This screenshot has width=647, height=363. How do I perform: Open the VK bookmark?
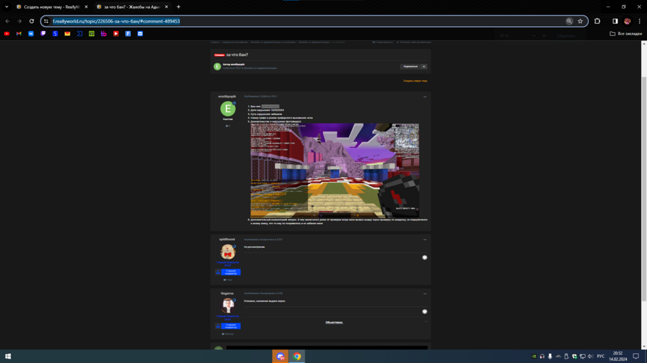point(31,34)
